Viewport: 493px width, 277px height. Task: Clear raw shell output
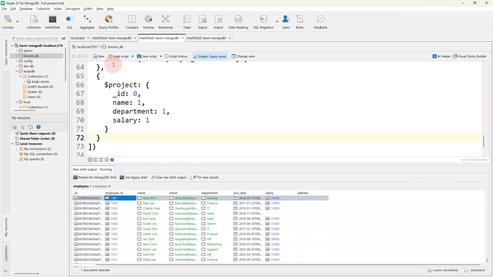[x=168, y=177]
